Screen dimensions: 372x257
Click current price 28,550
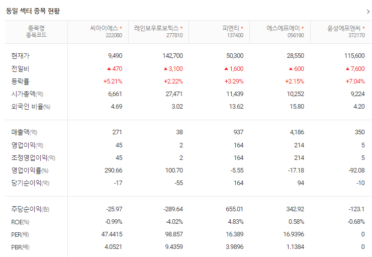pos(296,56)
